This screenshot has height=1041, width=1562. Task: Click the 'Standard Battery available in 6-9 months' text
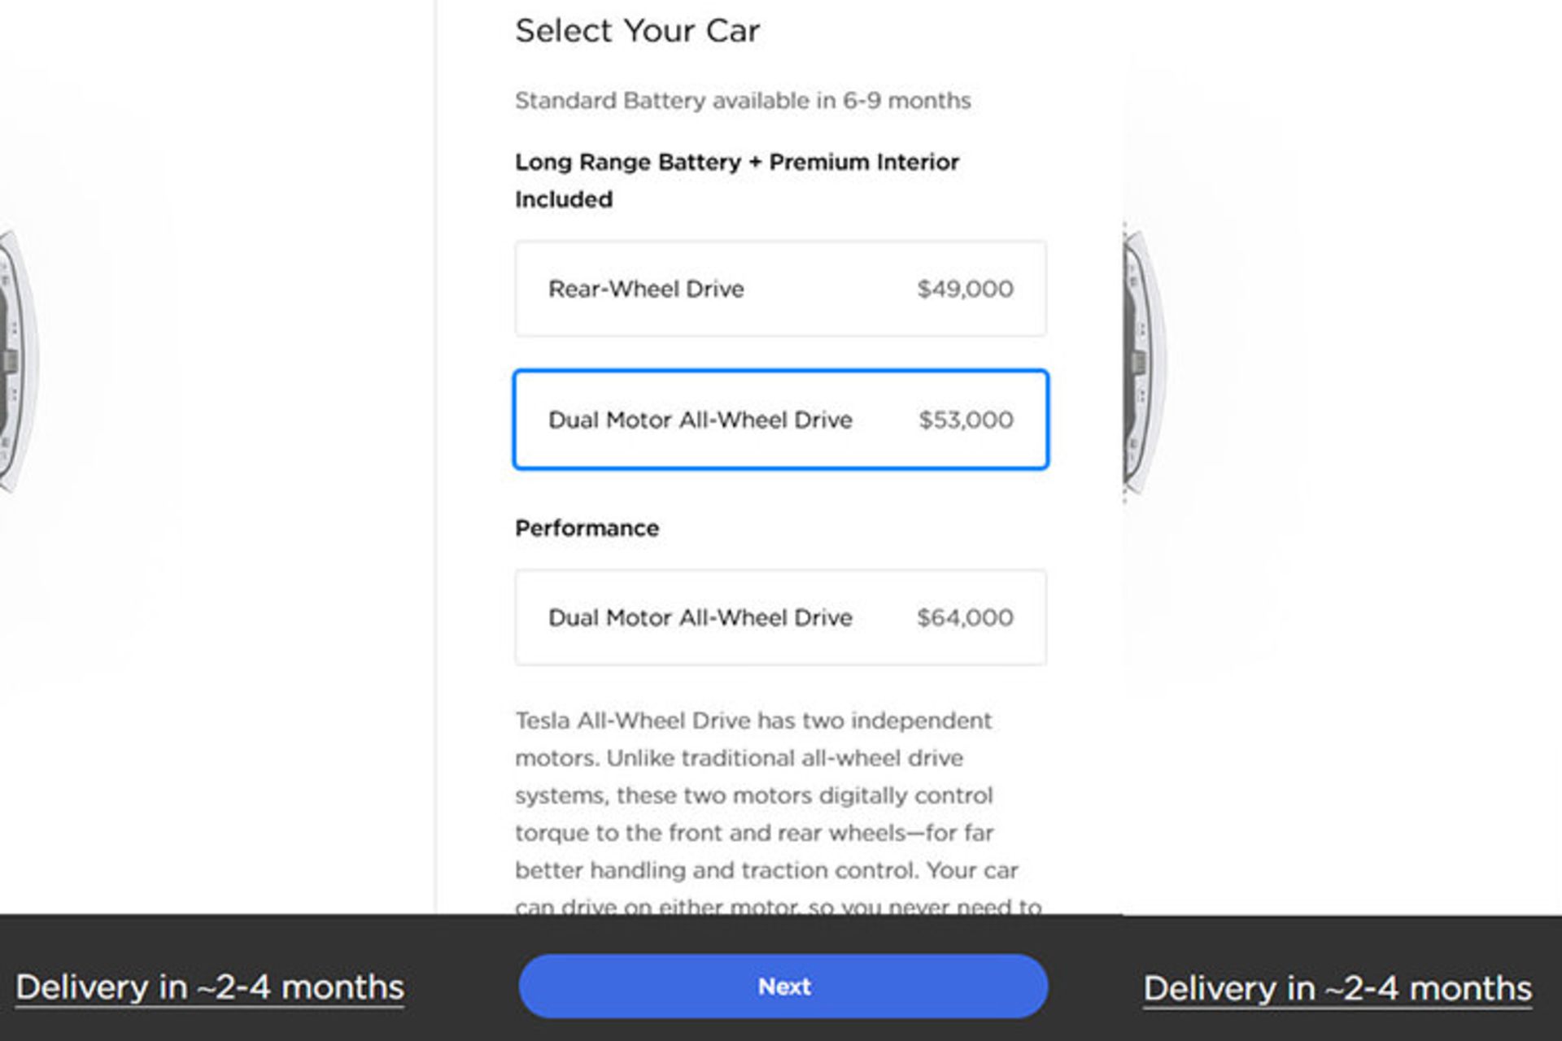tap(742, 100)
